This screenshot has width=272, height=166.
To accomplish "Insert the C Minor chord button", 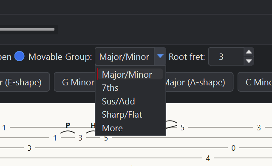I will 255,82.
